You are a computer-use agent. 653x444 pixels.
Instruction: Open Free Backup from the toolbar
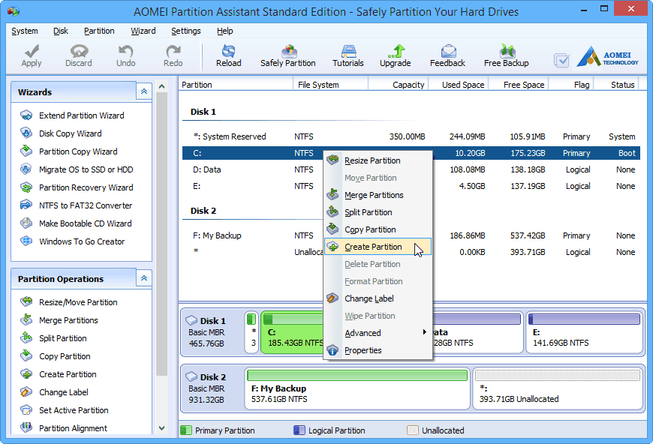(506, 55)
